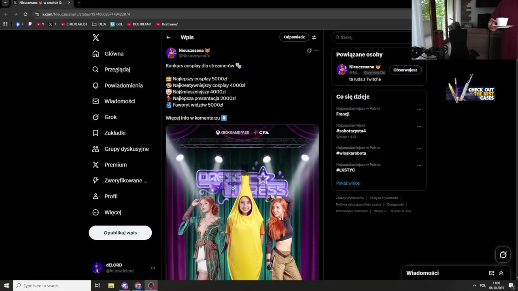
Task: Open Dostępność footer link
Action: point(395,205)
